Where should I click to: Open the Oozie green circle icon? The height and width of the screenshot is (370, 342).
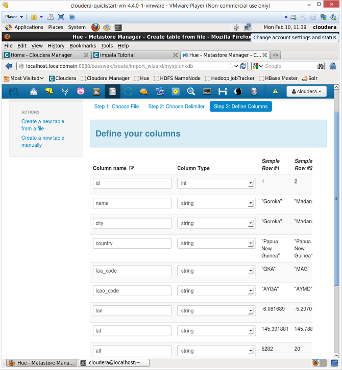tap(128, 92)
